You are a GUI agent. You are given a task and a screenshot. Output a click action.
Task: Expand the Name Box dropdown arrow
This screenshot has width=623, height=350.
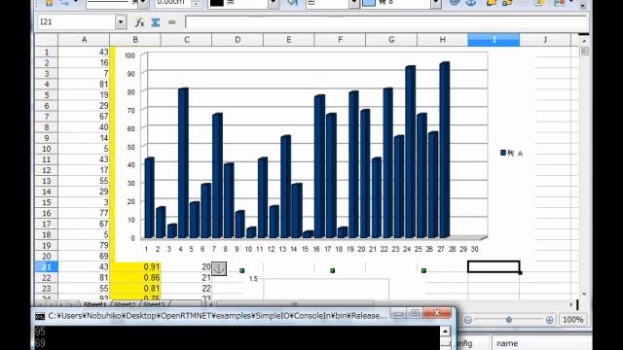point(121,22)
